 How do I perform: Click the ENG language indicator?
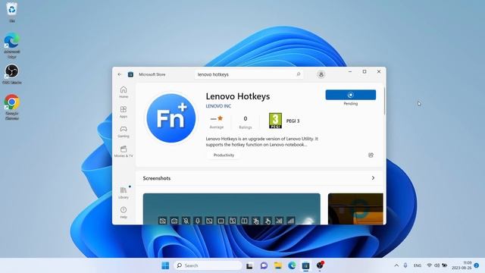[418, 265]
